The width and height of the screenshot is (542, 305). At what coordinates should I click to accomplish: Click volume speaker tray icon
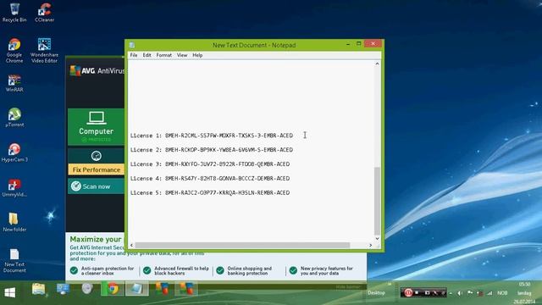coord(460,293)
